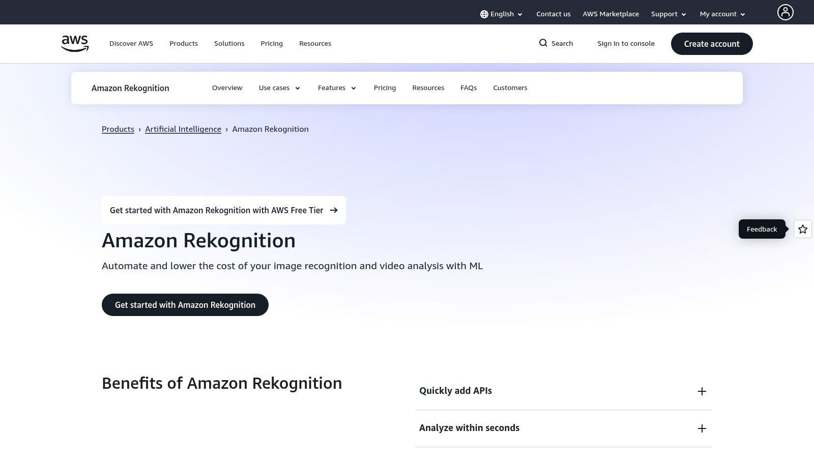Viewport: 814px width, 458px height.
Task: Click the globe icon next to English
Action: (x=483, y=14)
